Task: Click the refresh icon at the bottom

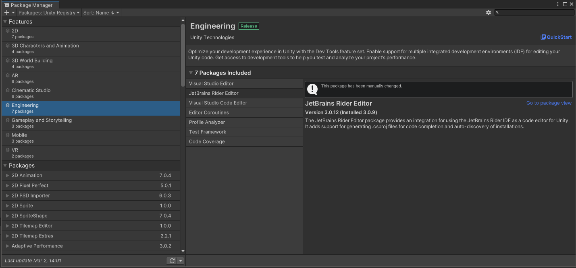Action: [x=172, y=260]
